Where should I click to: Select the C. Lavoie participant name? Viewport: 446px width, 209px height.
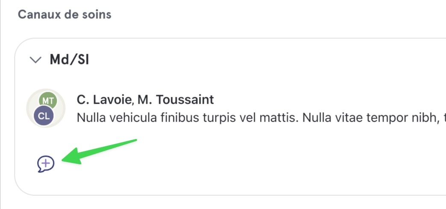104,100
